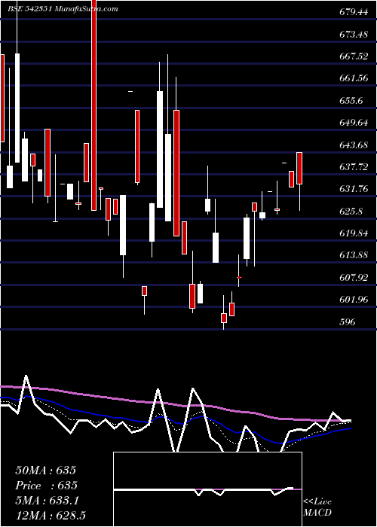Click the <<Live MACD label
The height and width of the screenshot is (527, 377).
(x=317, y=507)
